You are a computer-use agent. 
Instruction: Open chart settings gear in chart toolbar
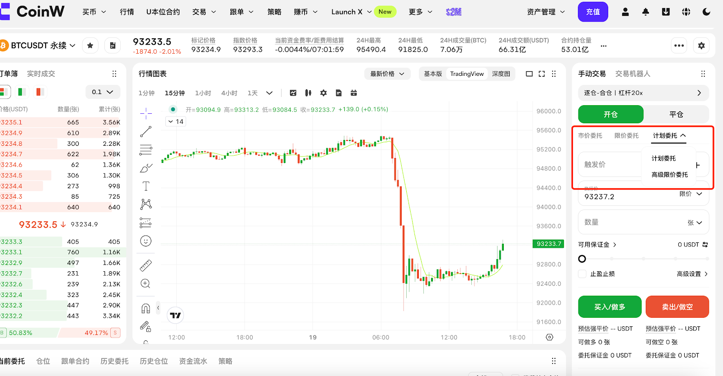(x=323, y=93)
